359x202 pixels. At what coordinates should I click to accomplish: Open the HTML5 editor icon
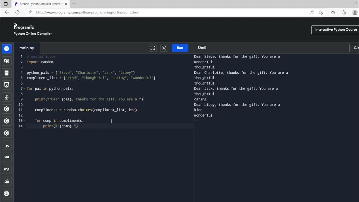tap(7, 85)
